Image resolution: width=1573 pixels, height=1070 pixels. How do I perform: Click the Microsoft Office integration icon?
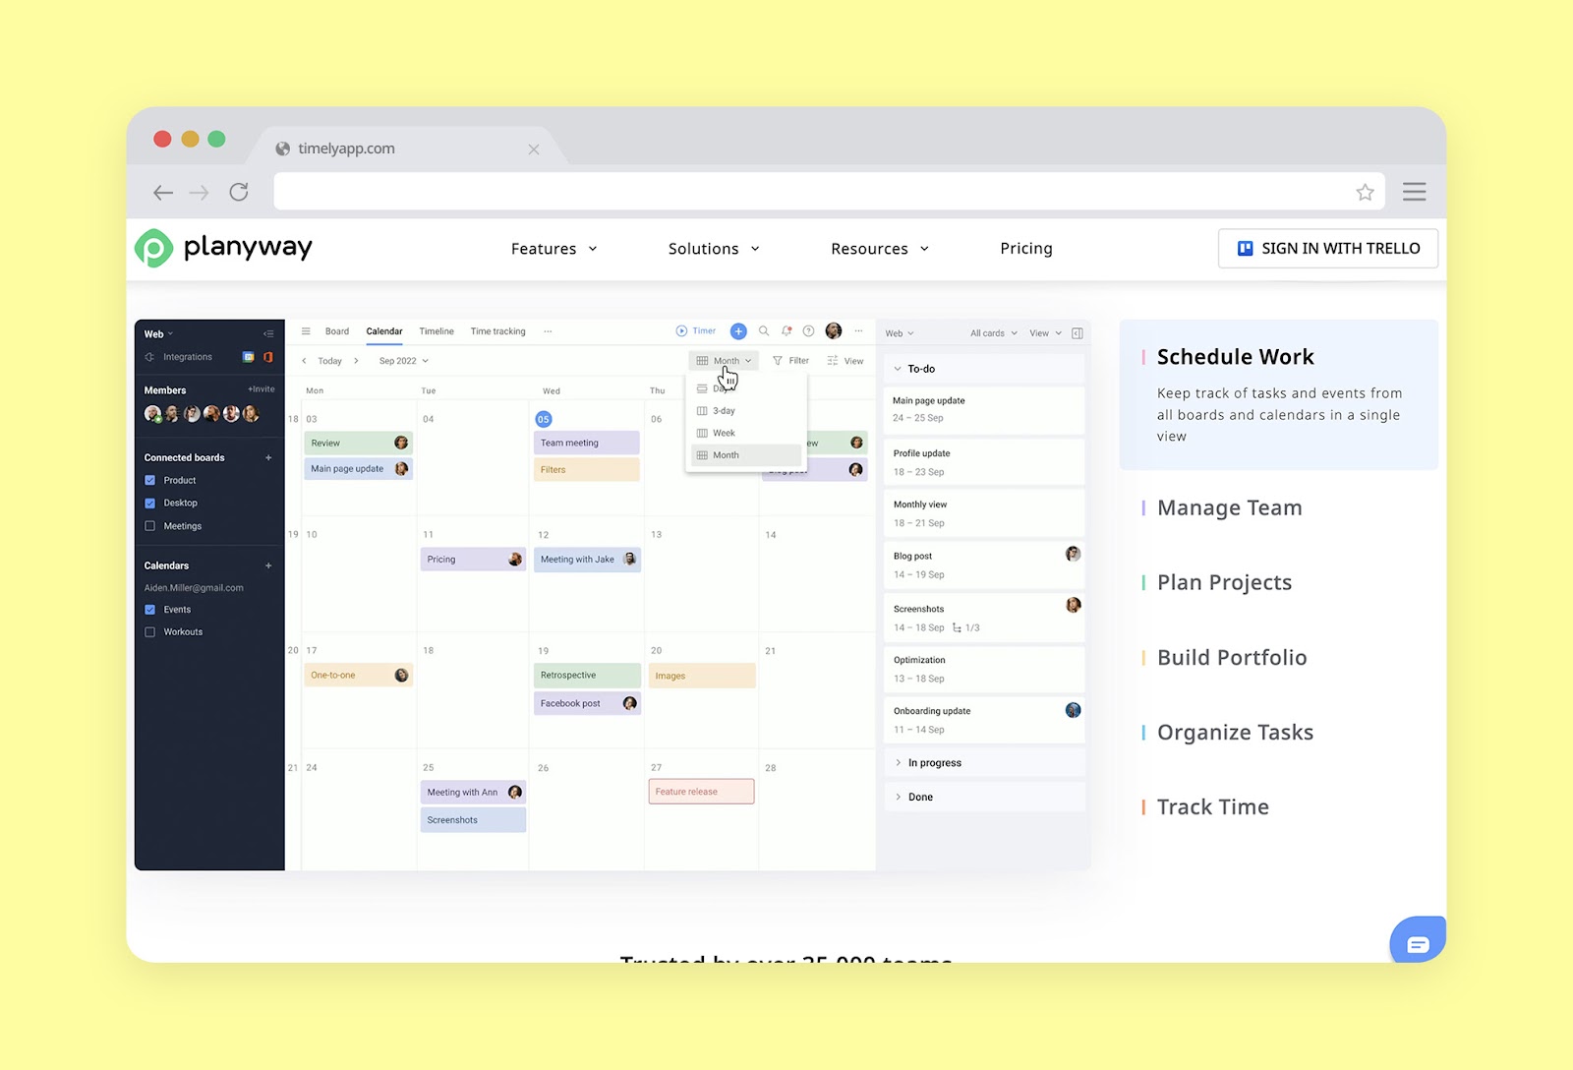[x=267, y=357]
